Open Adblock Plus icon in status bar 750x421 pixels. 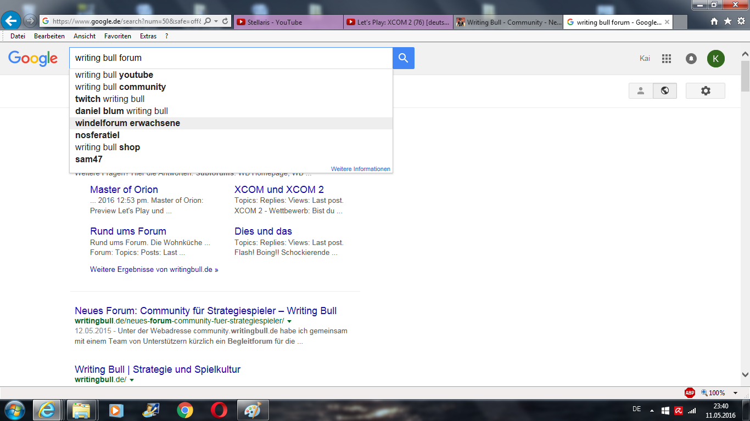click(x=690, y=392)
